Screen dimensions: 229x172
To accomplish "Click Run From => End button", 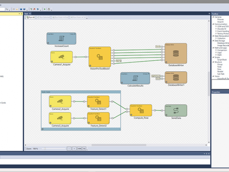I will click(x=60, y=17).
